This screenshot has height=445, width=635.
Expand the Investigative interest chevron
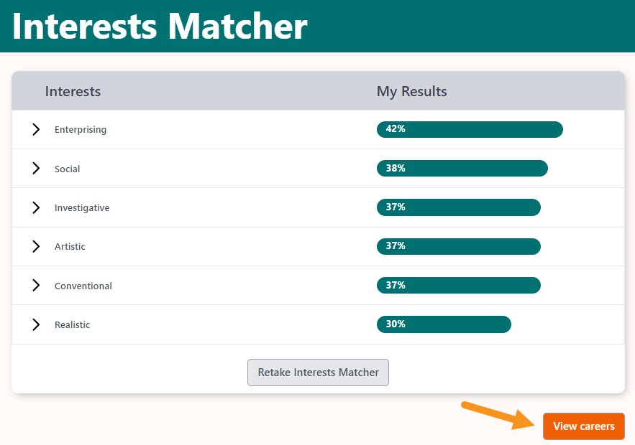[x=36, y=207]
